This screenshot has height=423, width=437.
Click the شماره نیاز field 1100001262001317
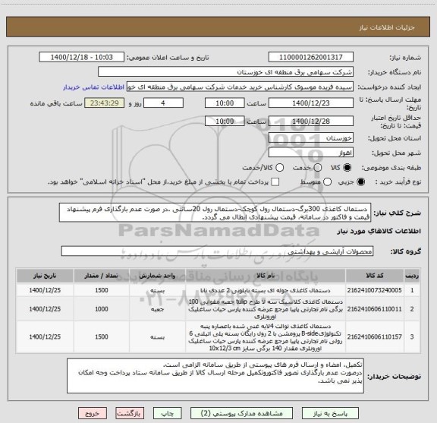(x=311, y=57)
